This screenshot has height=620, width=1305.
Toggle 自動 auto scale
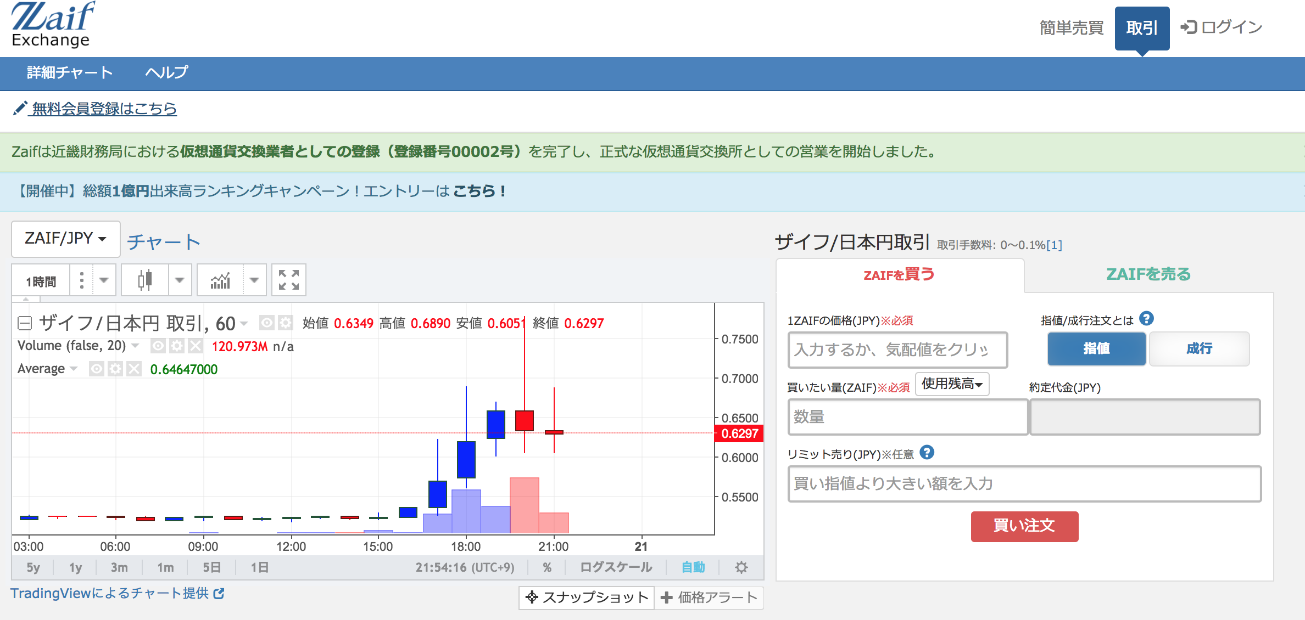(693, 567)
